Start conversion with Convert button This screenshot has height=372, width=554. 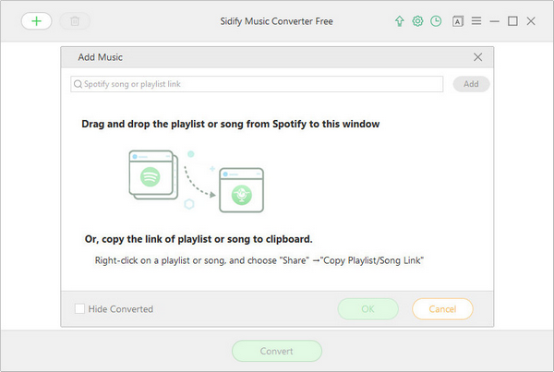click(277, 351)
